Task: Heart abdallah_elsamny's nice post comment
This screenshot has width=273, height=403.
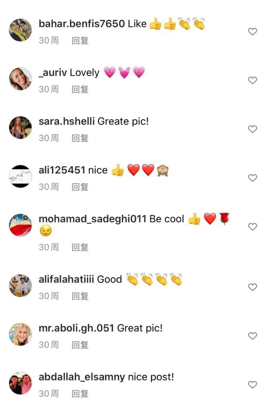Action: click(253, 385)
